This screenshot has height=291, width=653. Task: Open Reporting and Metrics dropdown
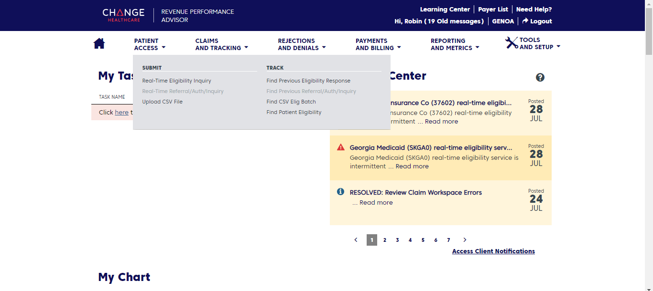(x=454, y=44)
